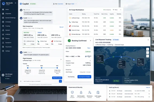Select the Cathay Cargo marketplace row

[95, 22]
